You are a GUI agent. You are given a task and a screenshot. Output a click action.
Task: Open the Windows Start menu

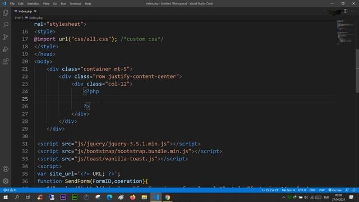click(6, 197)
